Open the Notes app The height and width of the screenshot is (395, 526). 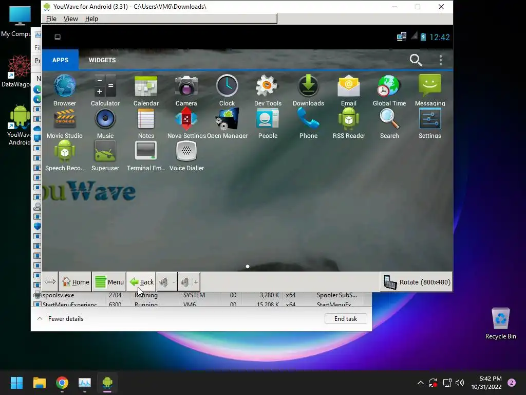pos(146,123)
